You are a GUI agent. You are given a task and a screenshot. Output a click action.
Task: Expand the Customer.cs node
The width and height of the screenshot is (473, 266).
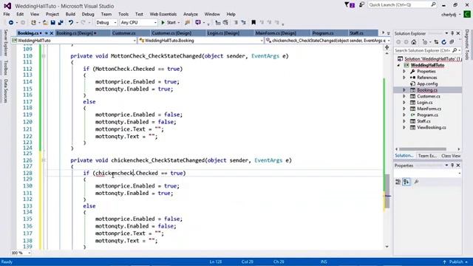[x=404, y=96]
